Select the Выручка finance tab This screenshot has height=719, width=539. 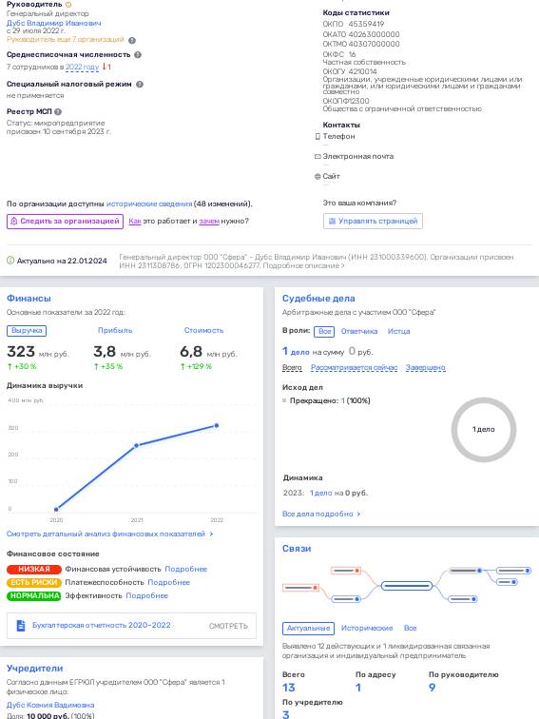pos(27,331)
